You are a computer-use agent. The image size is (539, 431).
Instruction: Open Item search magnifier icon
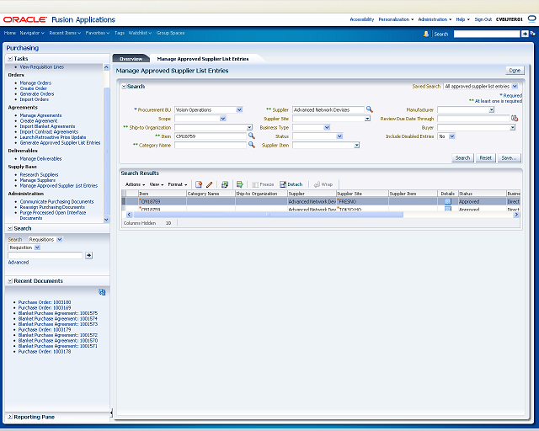251,136
